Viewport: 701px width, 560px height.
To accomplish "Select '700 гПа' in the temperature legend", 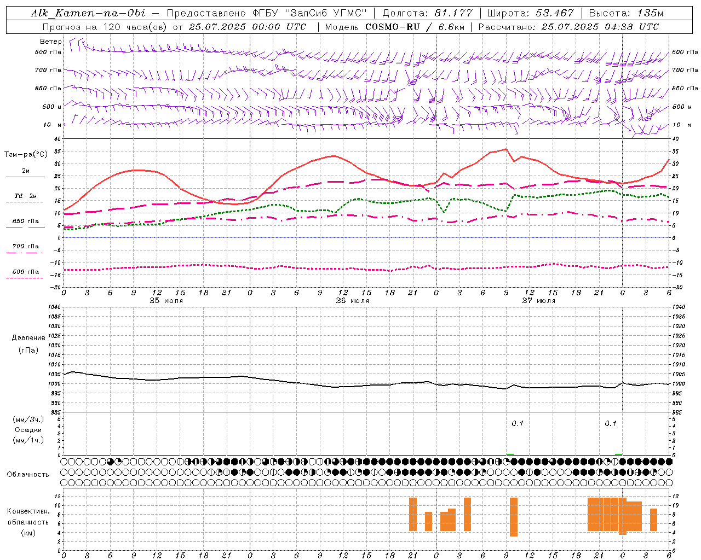I will coord(26,247).
